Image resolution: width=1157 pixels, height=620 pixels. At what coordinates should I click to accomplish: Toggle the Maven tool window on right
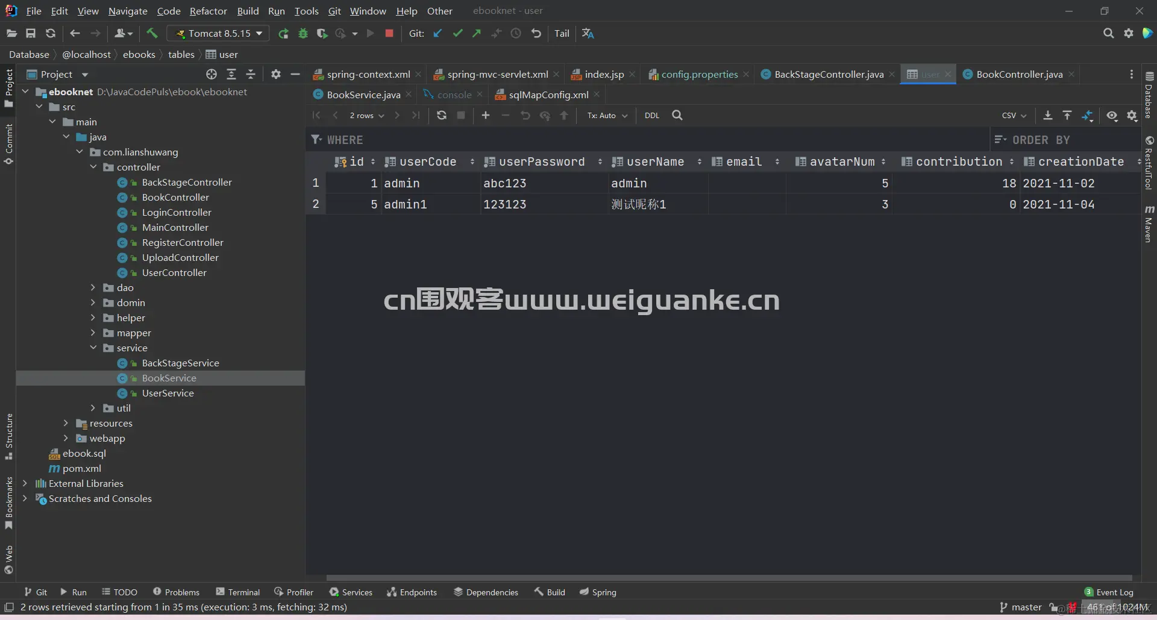1149,224
